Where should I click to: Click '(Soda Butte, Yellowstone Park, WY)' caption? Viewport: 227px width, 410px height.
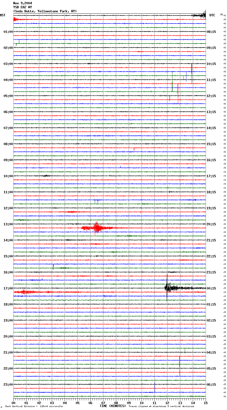[x=45, y=11]
